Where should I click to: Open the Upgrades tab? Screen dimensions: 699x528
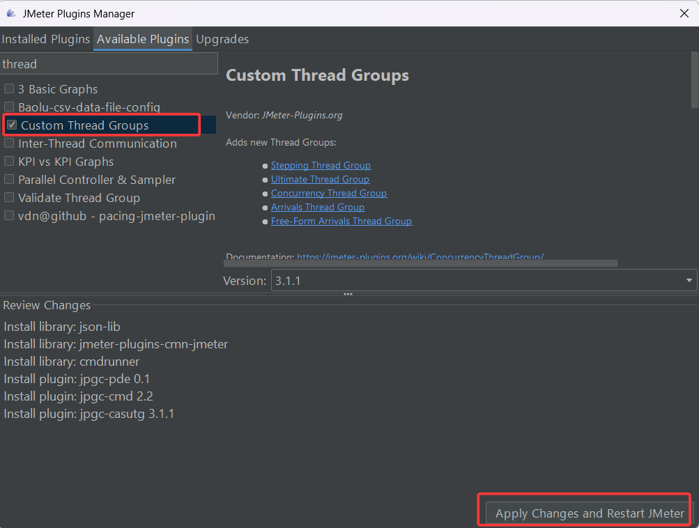pyautogui.click(x=222, y=39)
